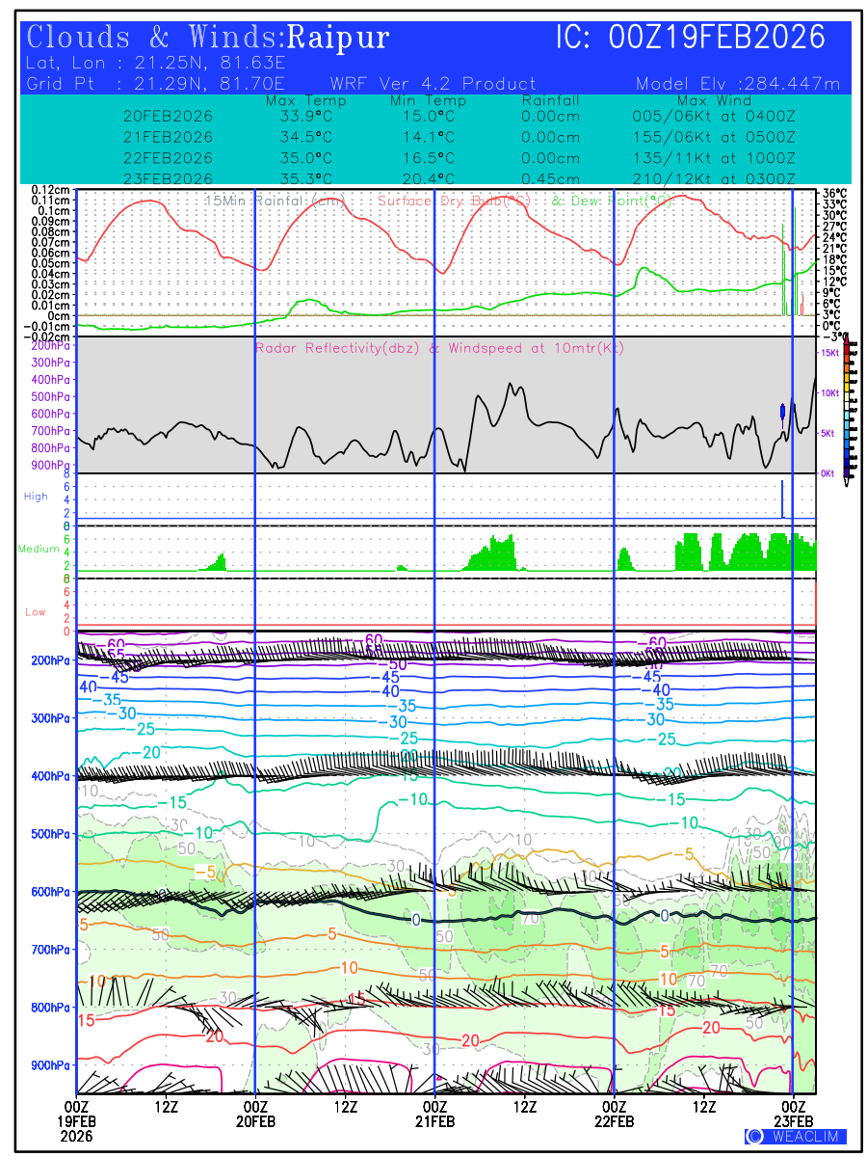The width and height of the screenshot is (867, 1157).
Task: Click the radar reflectivity color scale bar
Action: click(847, 407)
